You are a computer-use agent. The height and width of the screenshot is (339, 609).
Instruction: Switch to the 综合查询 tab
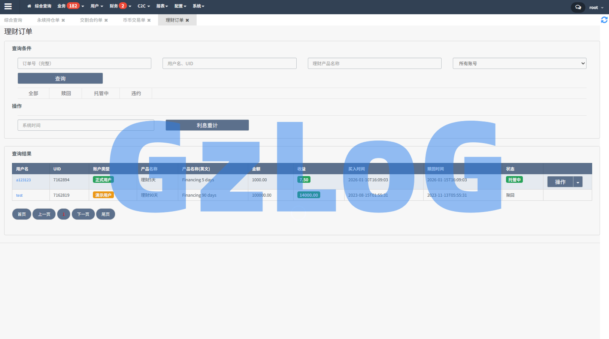13,20
